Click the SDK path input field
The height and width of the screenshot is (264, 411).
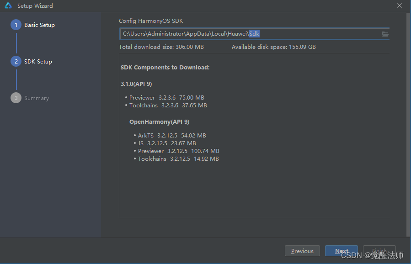point(254,34)
